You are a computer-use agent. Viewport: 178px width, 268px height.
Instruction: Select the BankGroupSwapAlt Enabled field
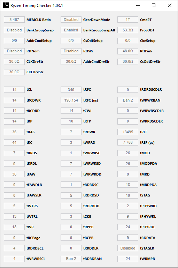(x=71, y=30)
